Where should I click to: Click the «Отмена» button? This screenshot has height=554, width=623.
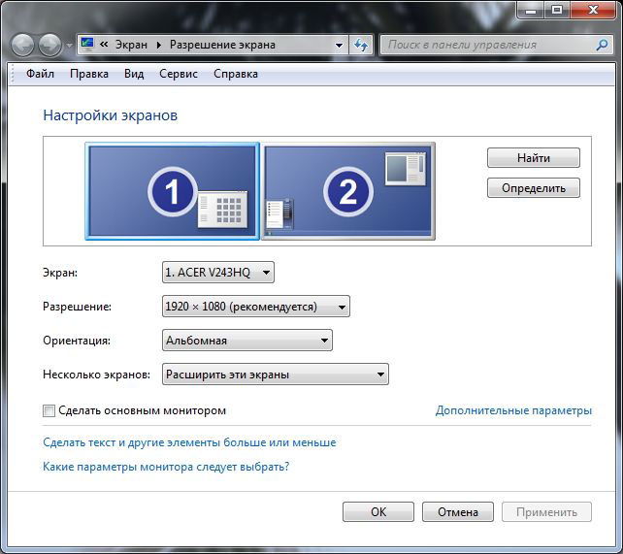click(x=458, y=512)
